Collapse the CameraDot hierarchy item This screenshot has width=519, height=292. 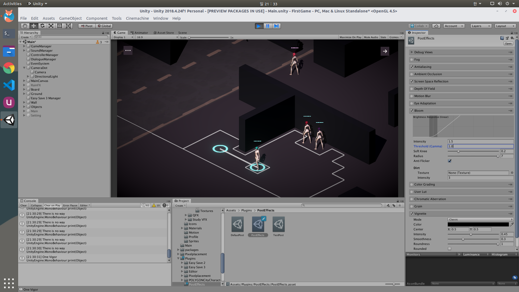(x=24, y=68)
